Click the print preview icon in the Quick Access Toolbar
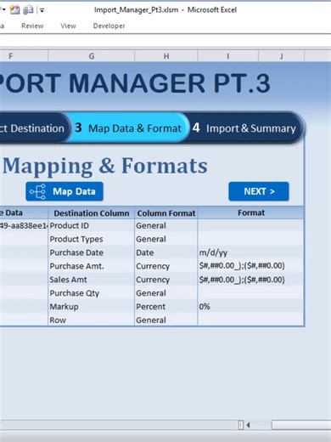331x442 pixels. 28,10
